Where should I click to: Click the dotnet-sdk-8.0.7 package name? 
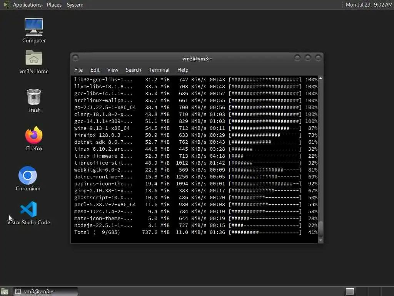[103, 142]
